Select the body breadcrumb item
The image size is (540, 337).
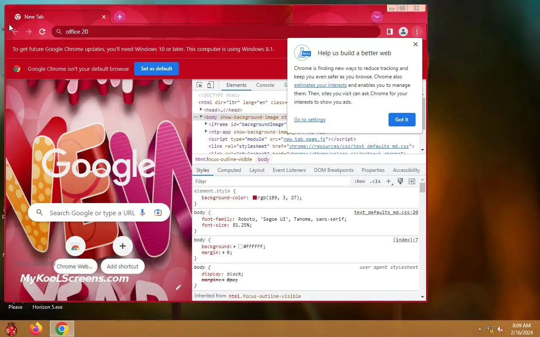264,159
